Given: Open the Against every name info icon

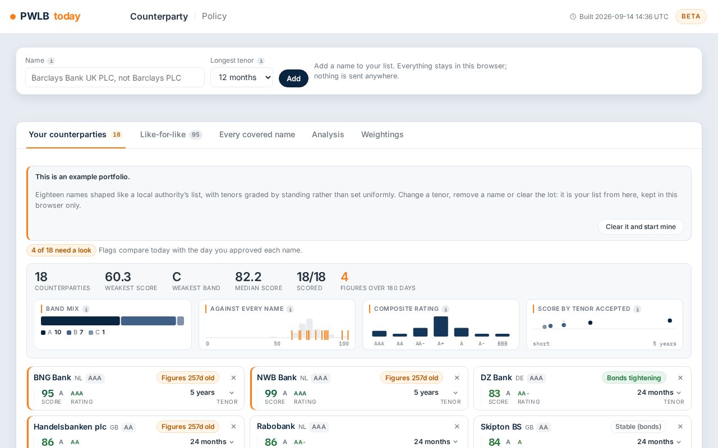Looking at the screenshot, I should tap(290, 309).
